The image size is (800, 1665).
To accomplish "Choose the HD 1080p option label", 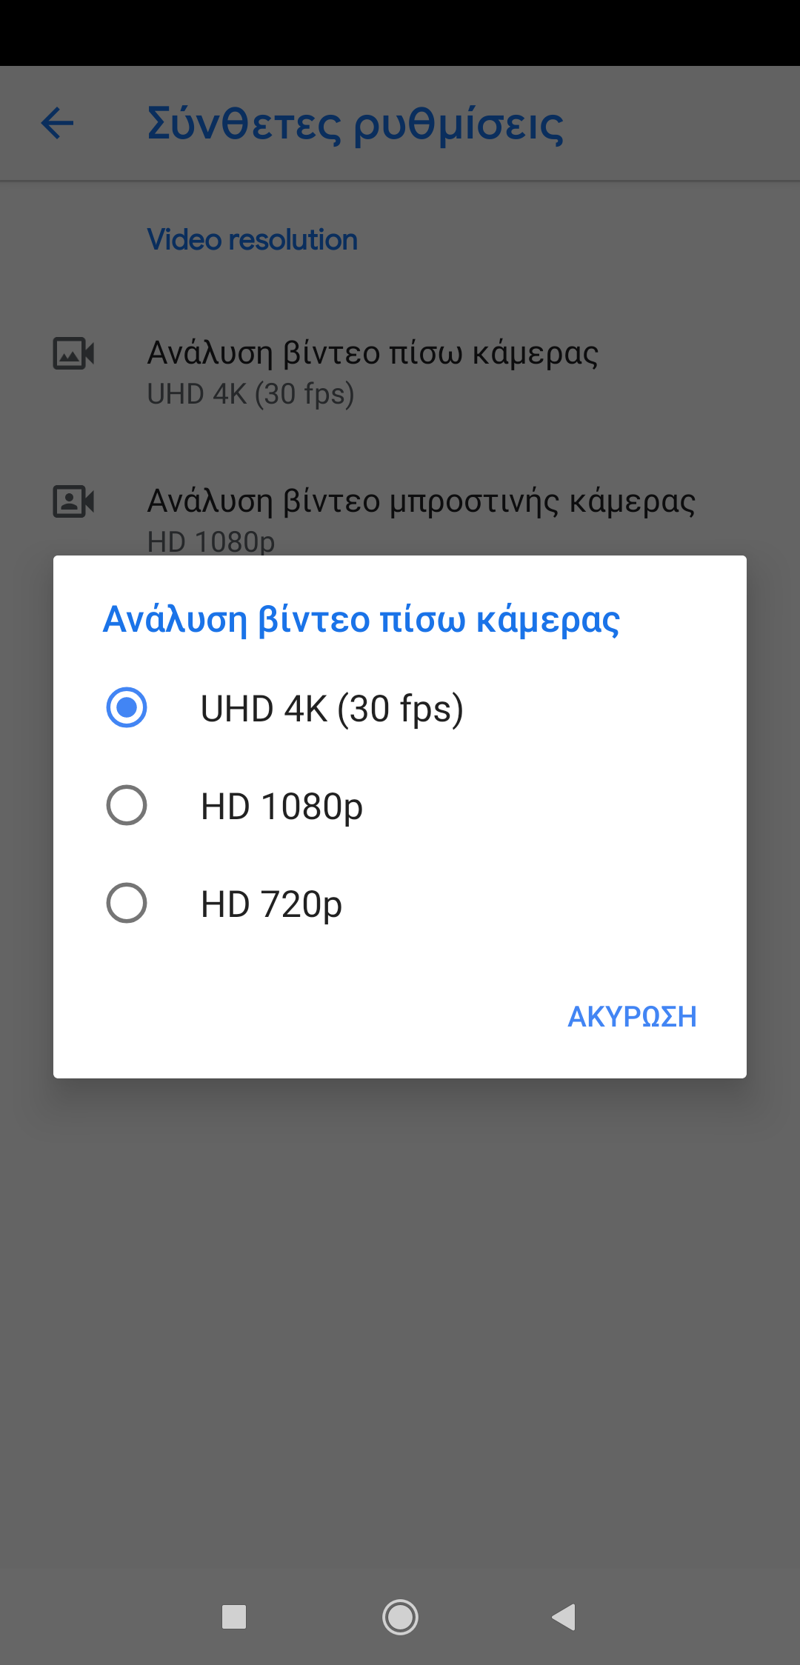I will point(281,807).
